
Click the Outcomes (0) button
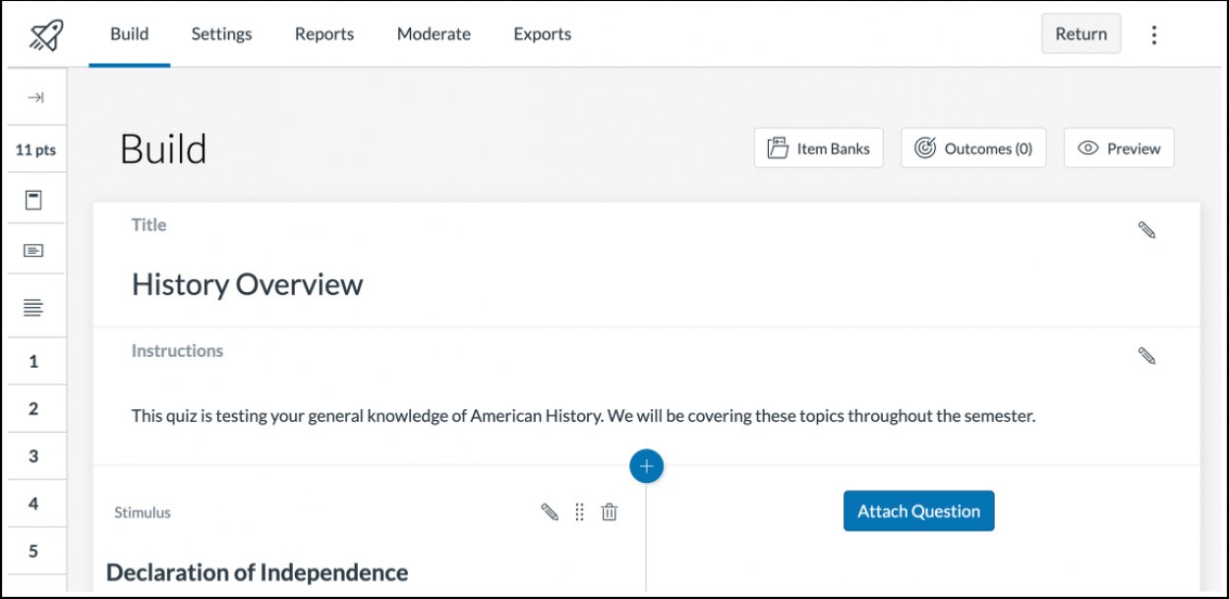click(973, 148)
